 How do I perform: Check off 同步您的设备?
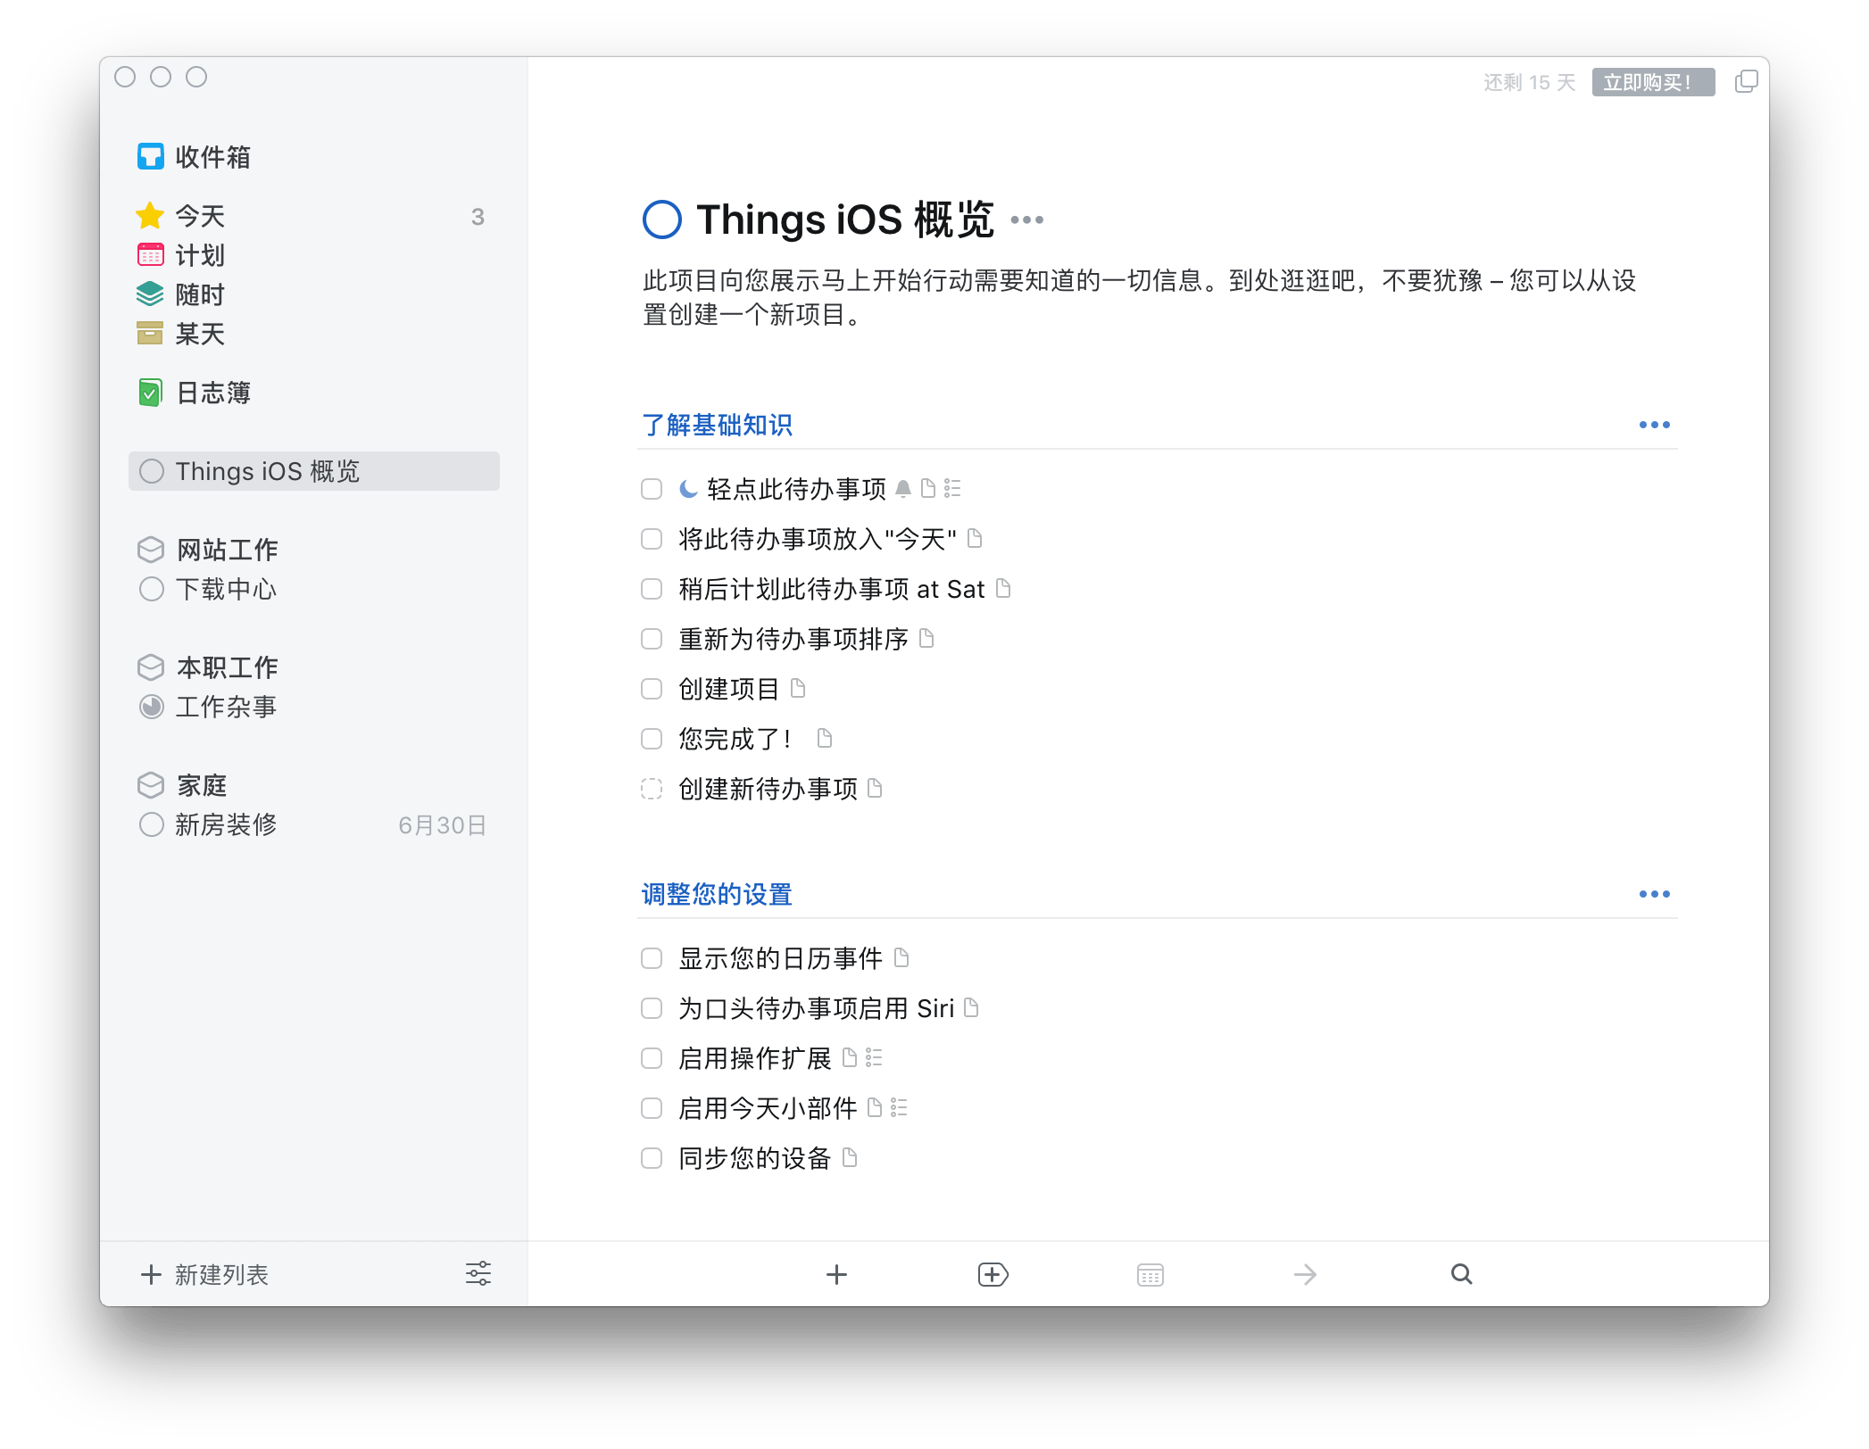point(652,1158)
